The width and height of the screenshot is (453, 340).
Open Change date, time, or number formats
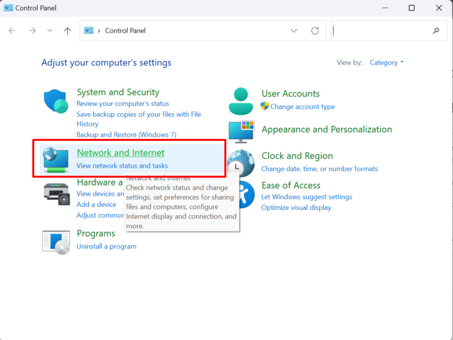click(x=320, y=169)
